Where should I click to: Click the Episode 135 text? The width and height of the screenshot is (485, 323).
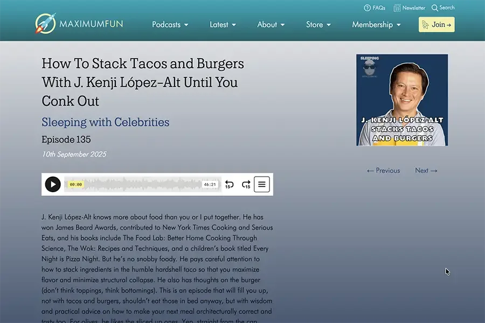pyautogui.click(x=66, y=139)
